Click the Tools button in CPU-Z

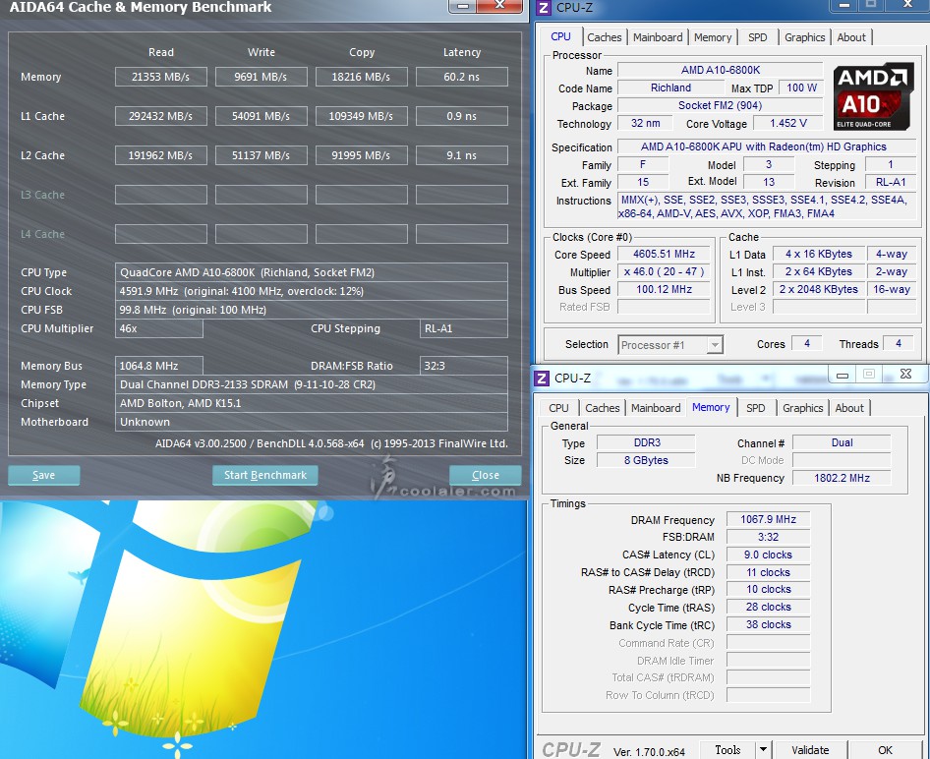click(727, 749)
